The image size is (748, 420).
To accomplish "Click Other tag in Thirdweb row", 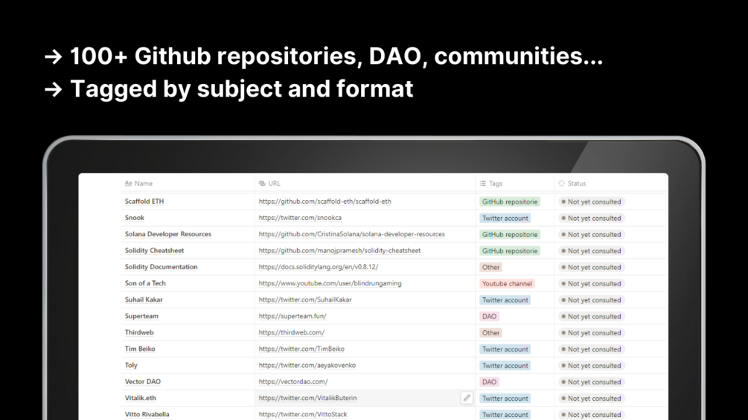I will click(x=490, y=333).
